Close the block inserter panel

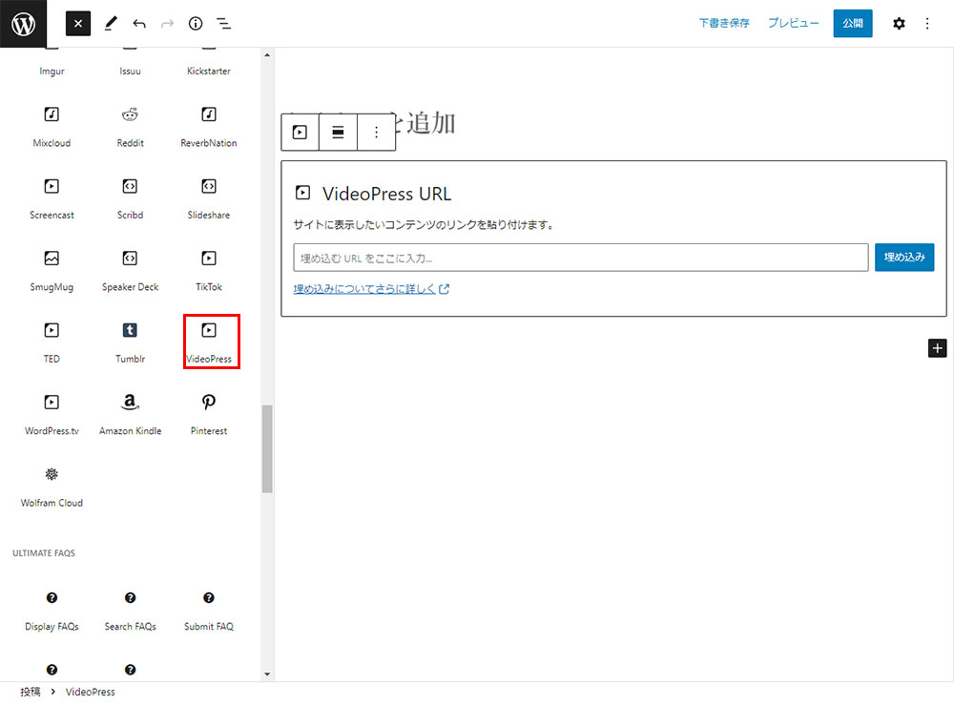pyautogui.click(x=78, y=24)
